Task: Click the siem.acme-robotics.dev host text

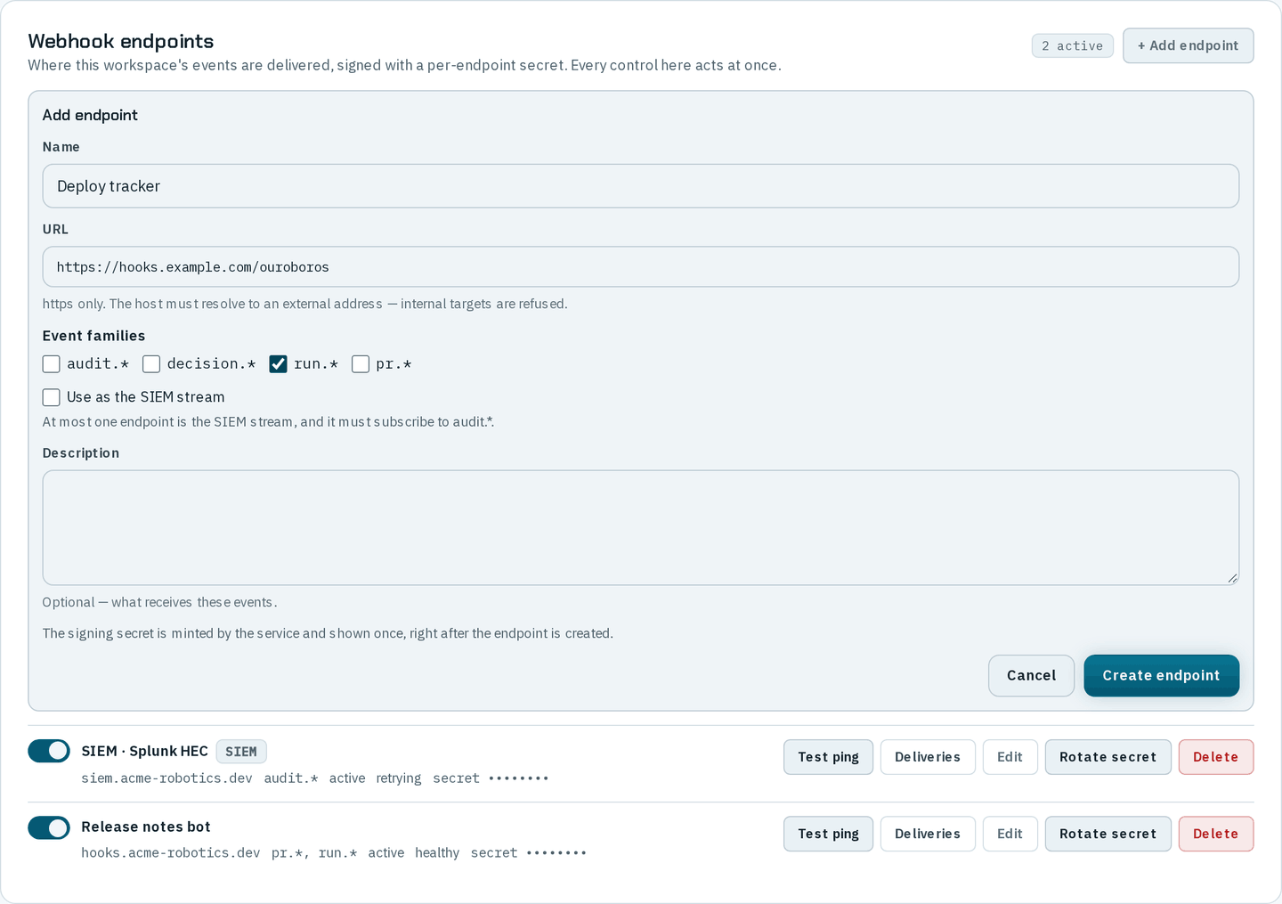Action: pos(166,778)
